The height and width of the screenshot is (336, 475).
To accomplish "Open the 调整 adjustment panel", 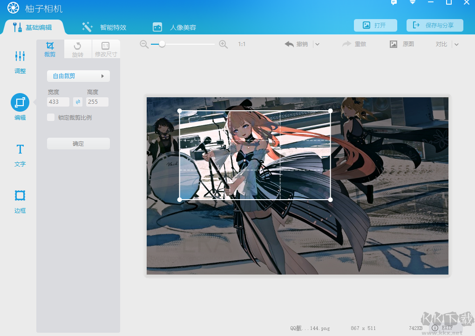I will pyautogui.click(x=20, y=62).
